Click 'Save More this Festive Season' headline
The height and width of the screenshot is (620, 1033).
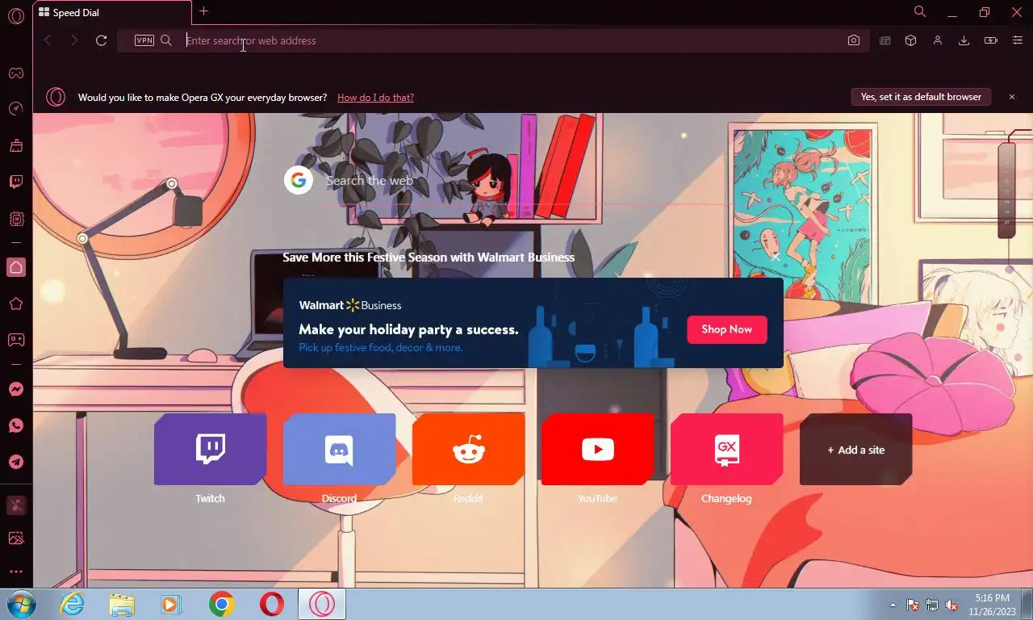429,258
